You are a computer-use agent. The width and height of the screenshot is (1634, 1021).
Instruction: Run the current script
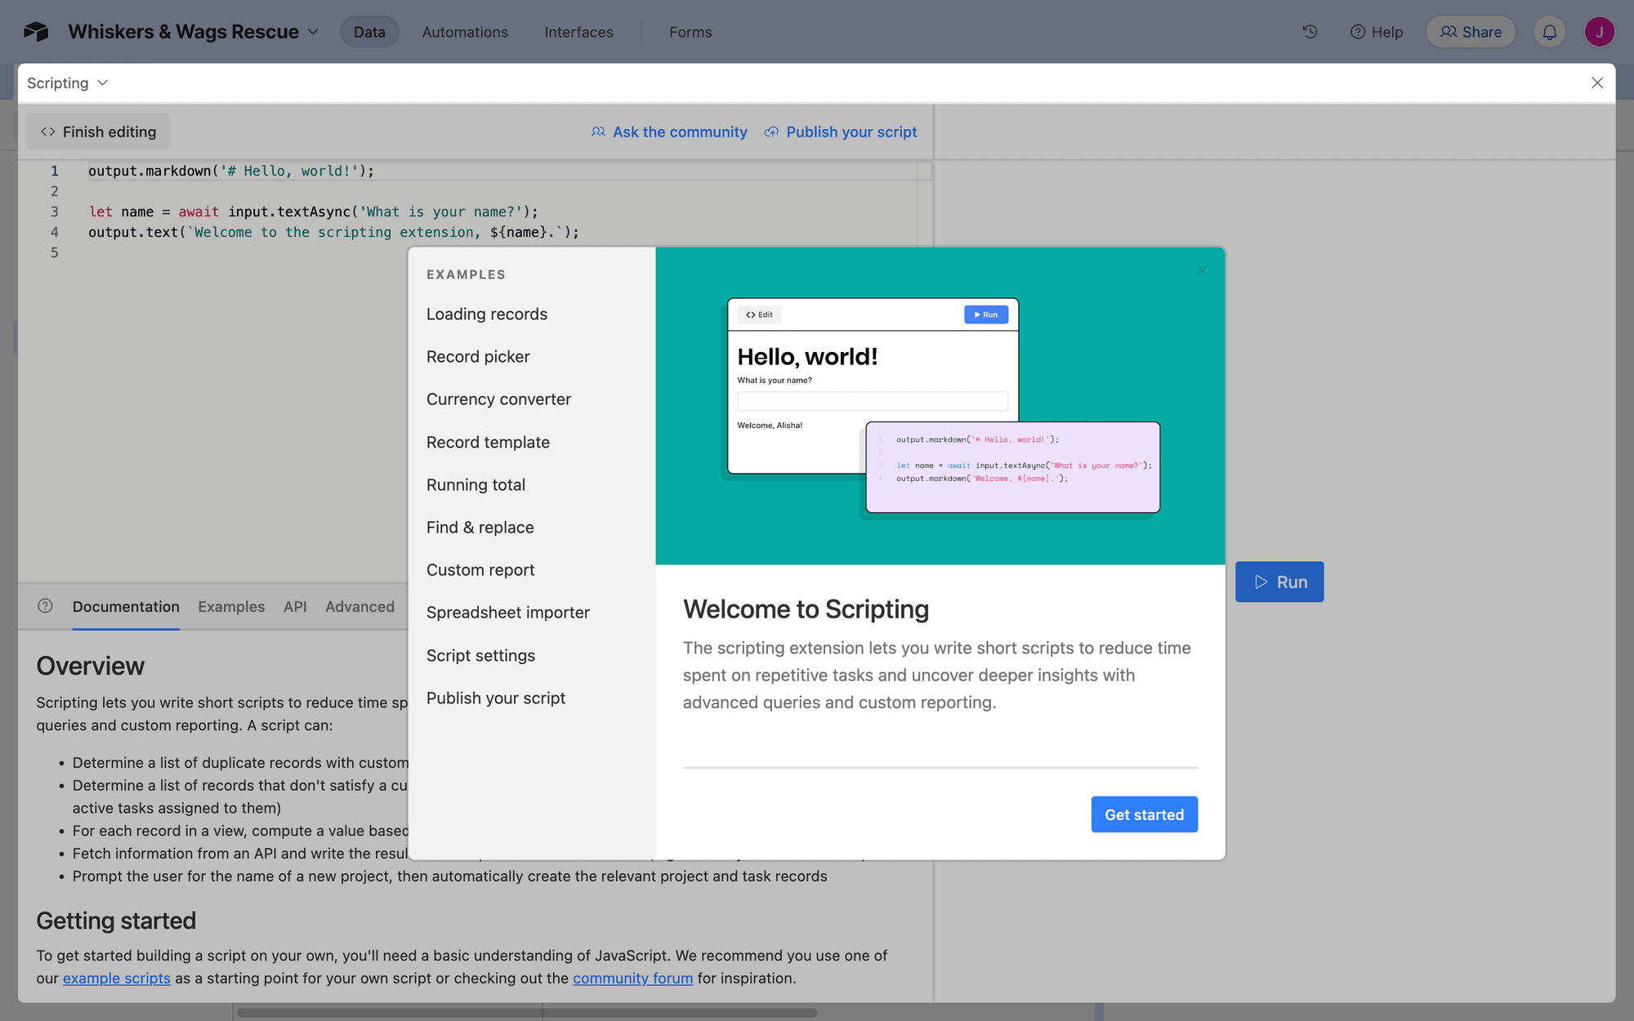pos(1279,582)
